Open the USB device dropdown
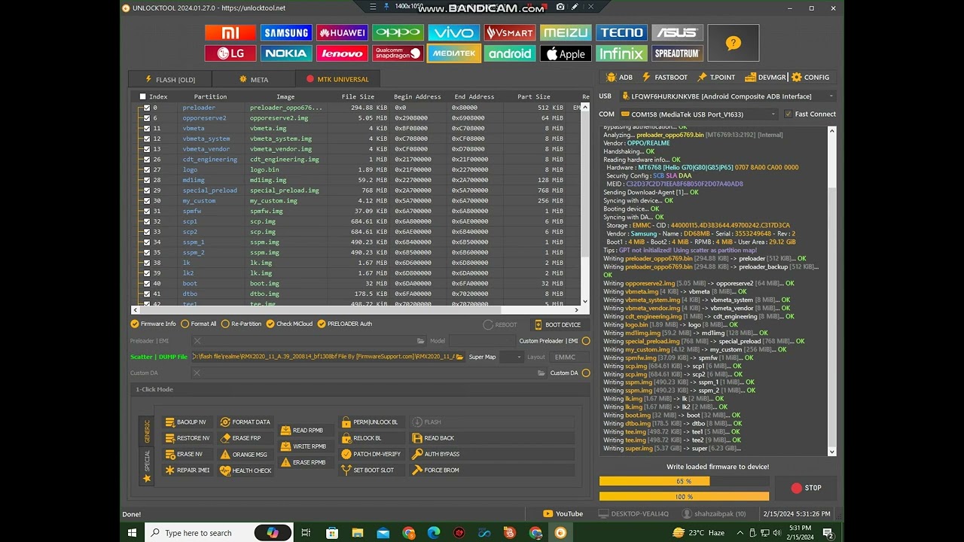This screenshot has width=964, height=542. coord(728,96)
